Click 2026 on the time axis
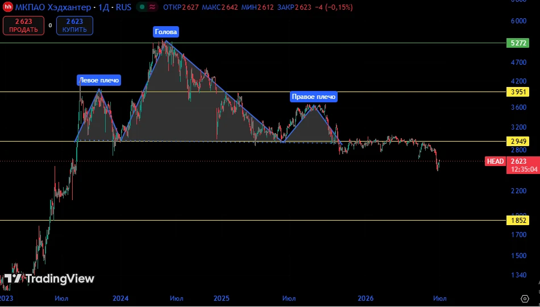 pyautogui.click(x=365, y=298)
